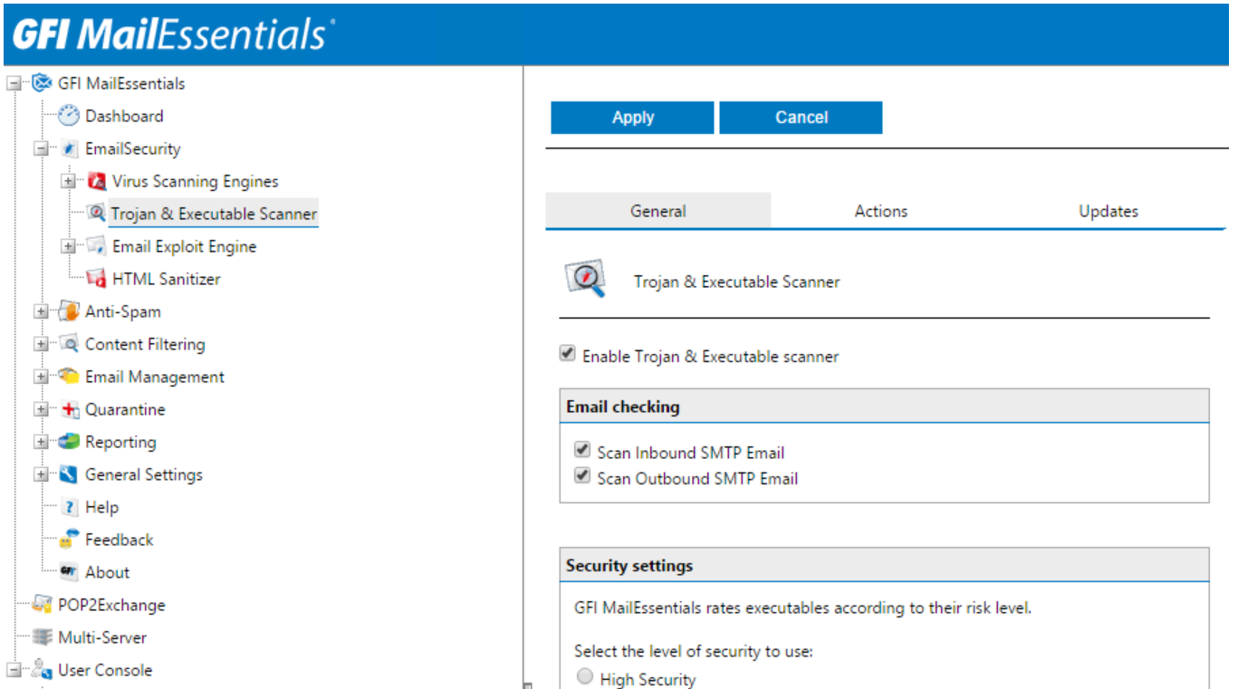The width and height of the screenshot is (1238, 689).
Task: Expand the Anti-Spam tree node
Action: [x=41, y=311]
